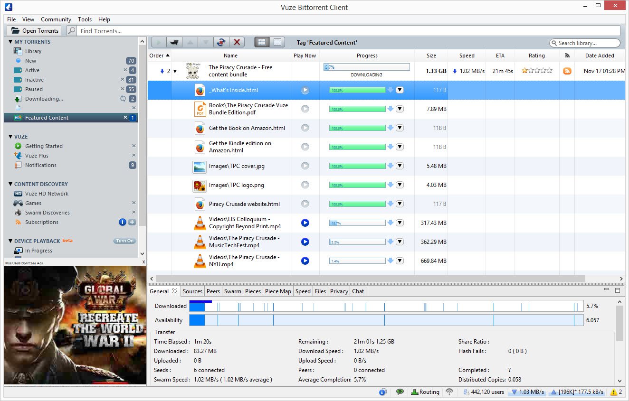Focus the Find Torrents search field
This screenshot has height=401, width=629.
click(x=349, y=31)
